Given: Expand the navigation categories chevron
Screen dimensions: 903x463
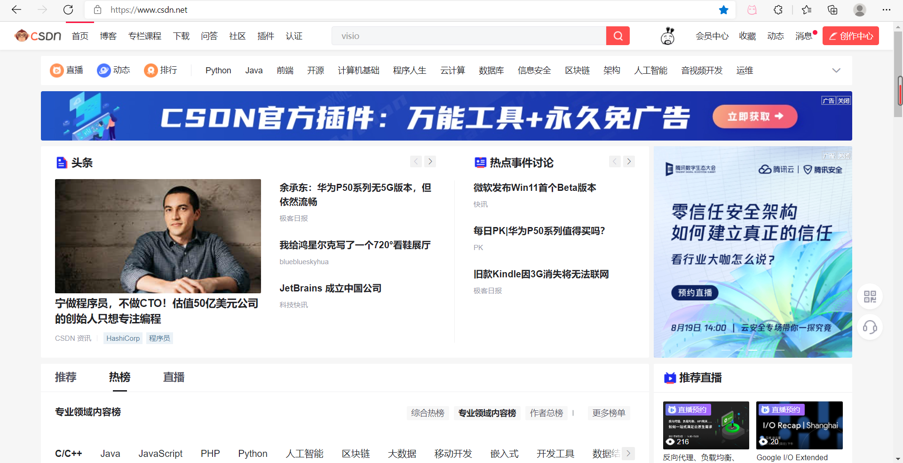Looking at the screenshot, I should click(x=836, y=70).
